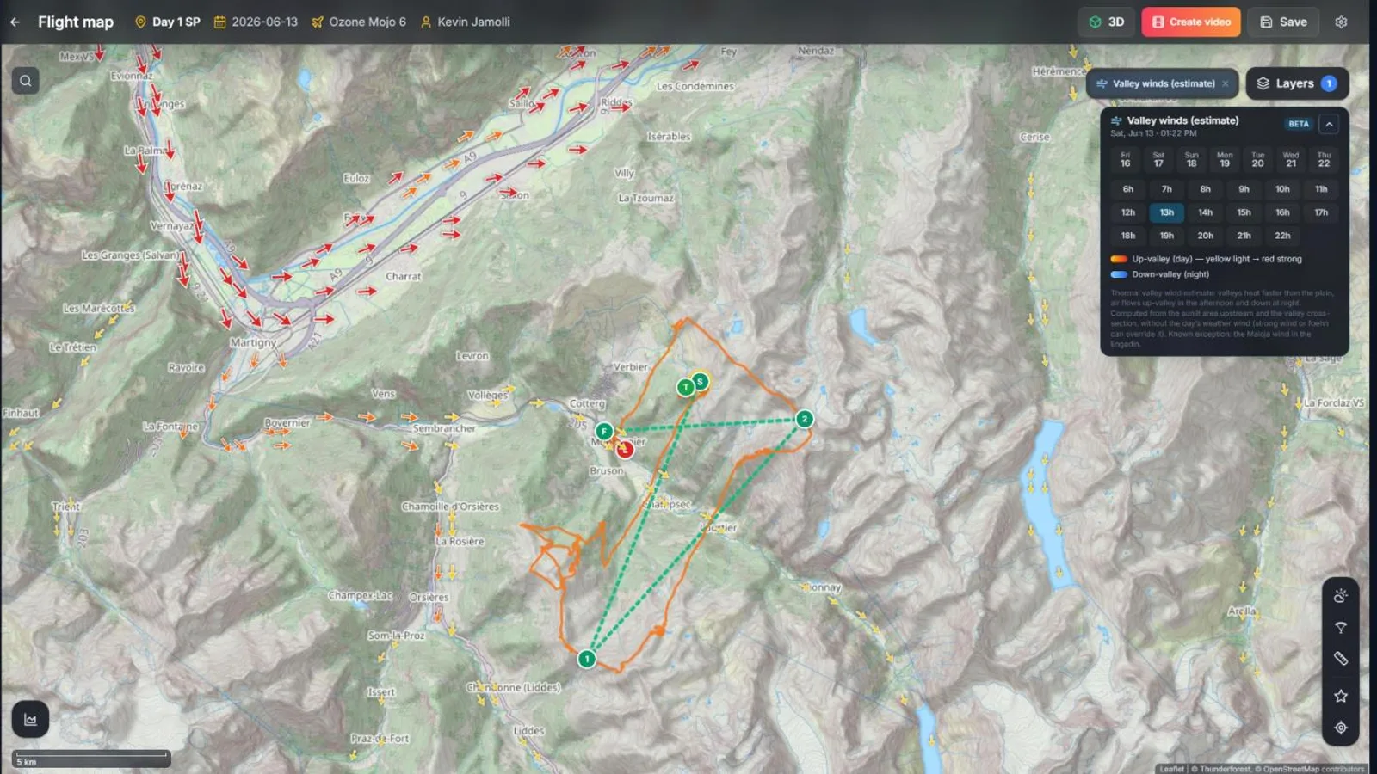The image size is (1377, 774).
Task: Click the BETA badge in winds panel
Action: pyautogui.click(x=1299, y=124)
